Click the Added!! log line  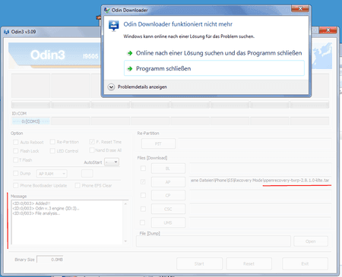click(31, 203)
